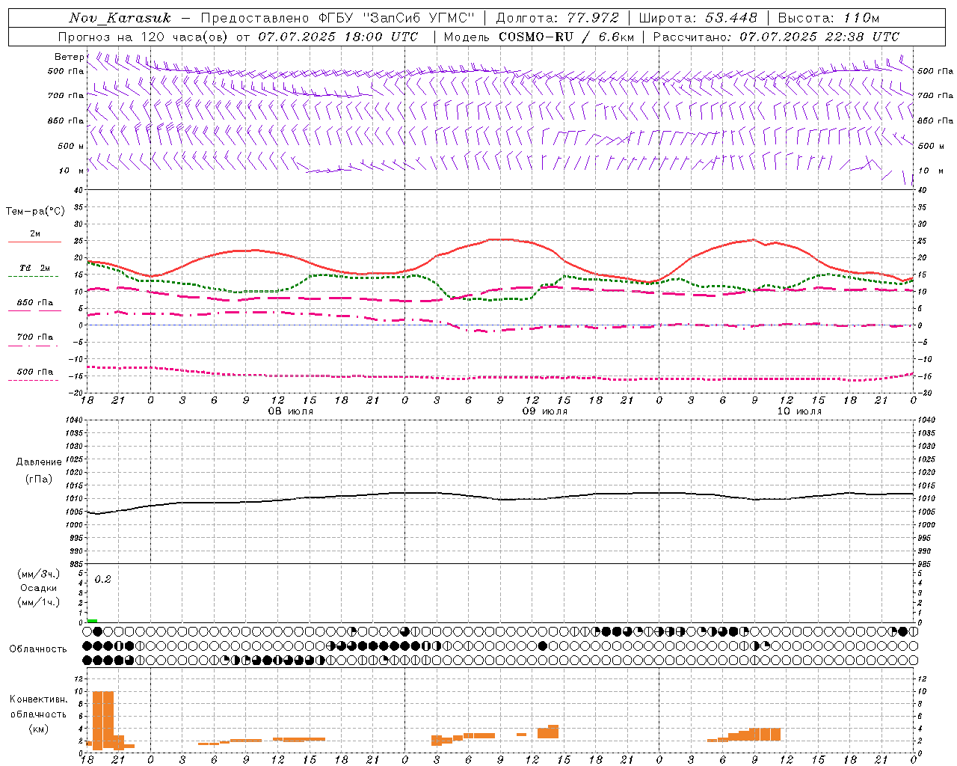This screenshot has height=766, width=957.
Task: Click the dotted line sample under Td 2м
Action: [34, 276]
